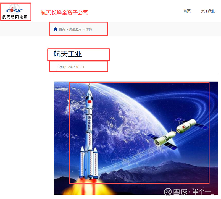Click the 雪球：半个一 watermark text
Screen dimensions: 221x199
coord(193,192)
